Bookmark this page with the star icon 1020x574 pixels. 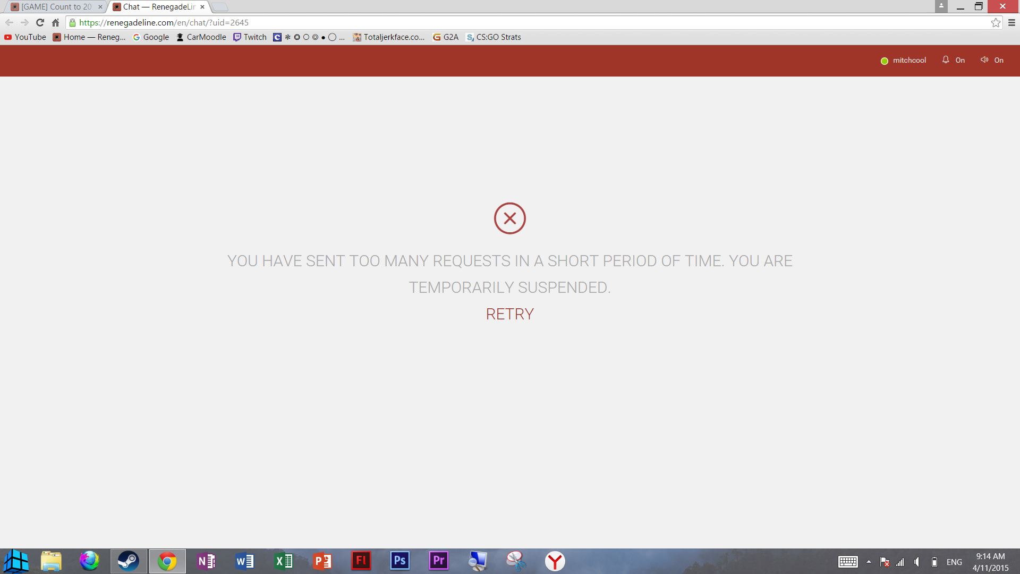[x=996, y=22]
